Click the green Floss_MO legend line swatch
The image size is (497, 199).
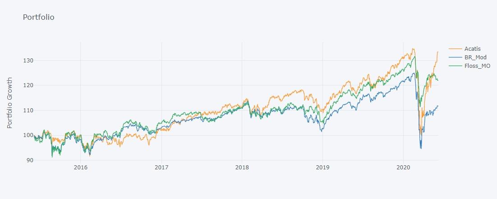tap(456, 66)
